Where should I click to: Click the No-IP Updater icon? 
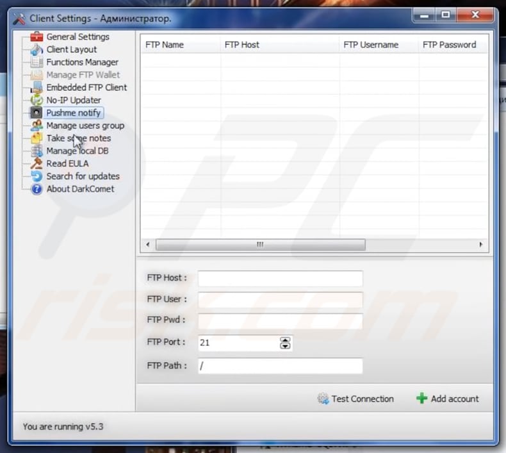pyautogui.click(x=37, y=101)
